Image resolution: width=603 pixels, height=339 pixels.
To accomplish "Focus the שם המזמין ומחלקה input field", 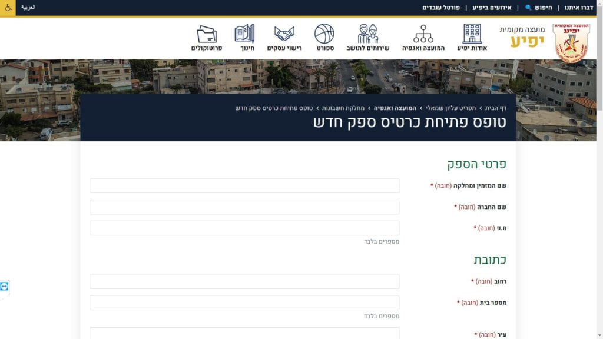I will coord(244,186).
